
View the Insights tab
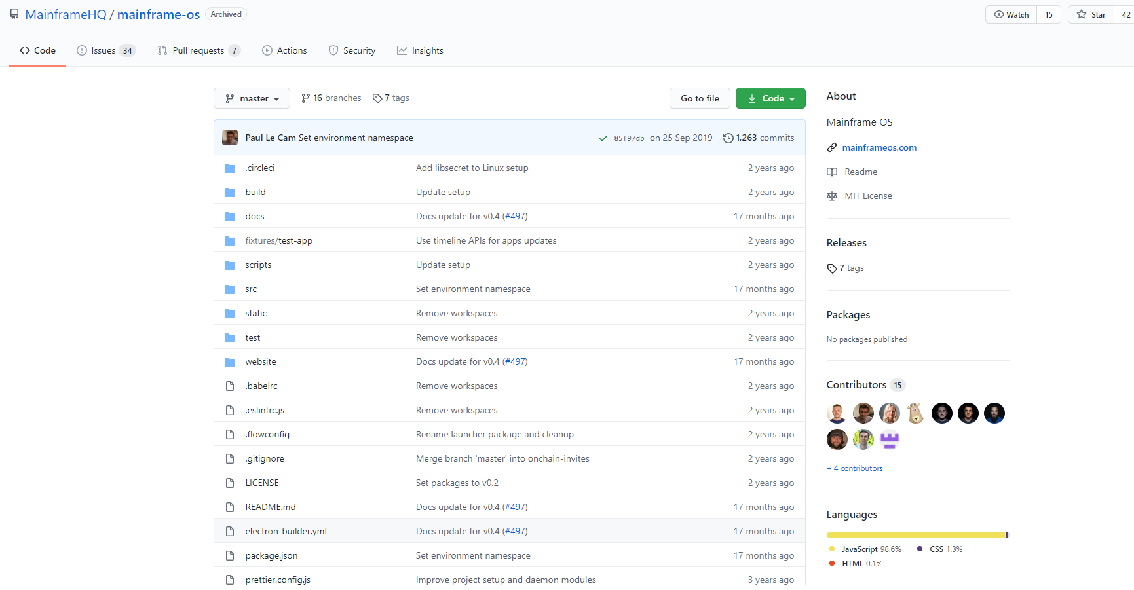420,50
